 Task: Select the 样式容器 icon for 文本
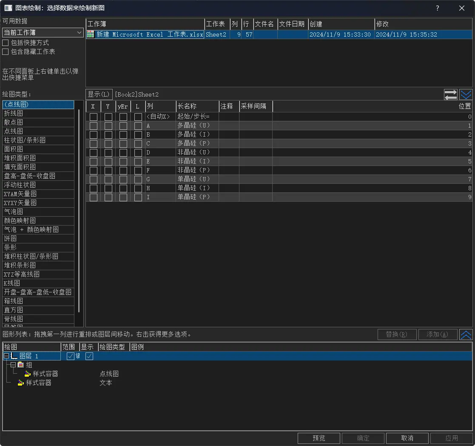click(x=21, y=383)
